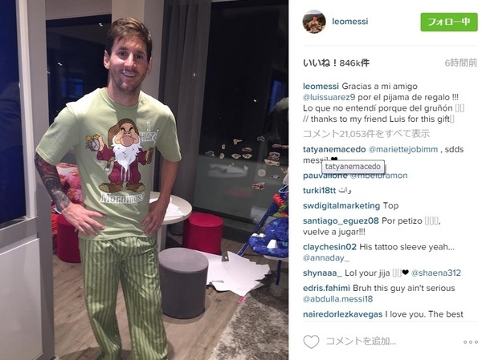Viewport: 482px width, 360px height.
Task: Open turki18tt commenter profile
Action: pos(319,191)
